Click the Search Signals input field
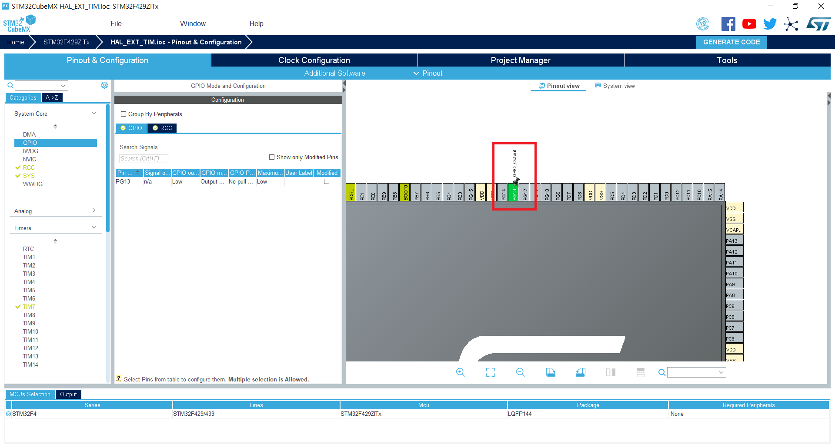Screen dimensions: 835x448 click(144, 158)
